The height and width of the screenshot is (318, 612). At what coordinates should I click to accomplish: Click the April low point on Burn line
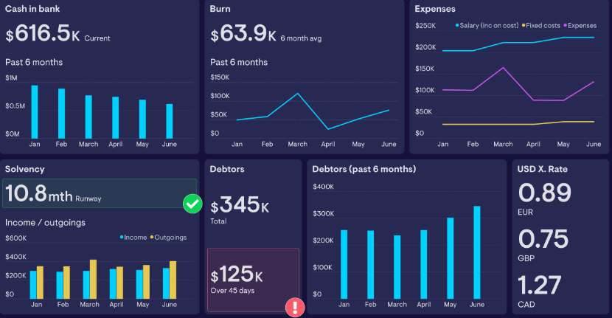pyautogui.click(x=328, y=129)
